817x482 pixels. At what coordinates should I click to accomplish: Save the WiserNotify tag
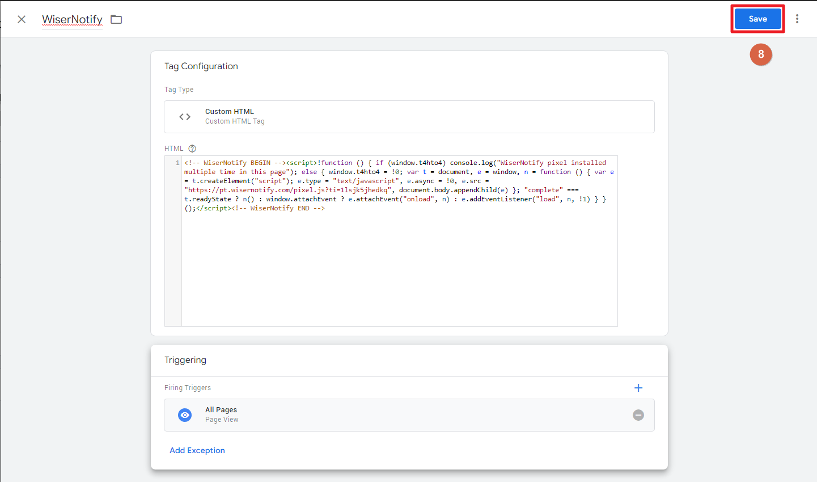click(757, 19)
